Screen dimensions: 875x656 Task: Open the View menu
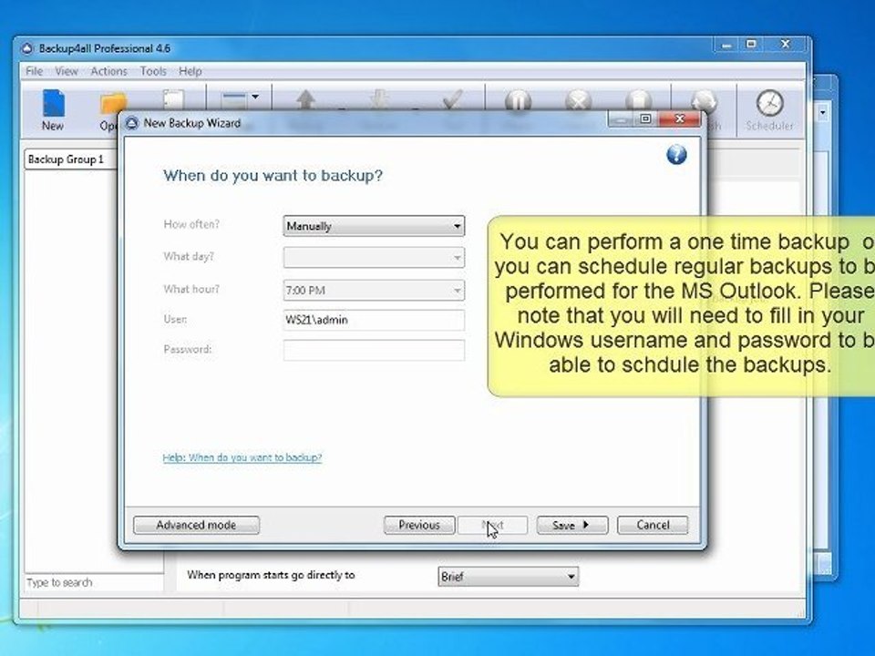pyautogui.click(x=67, y=71)
